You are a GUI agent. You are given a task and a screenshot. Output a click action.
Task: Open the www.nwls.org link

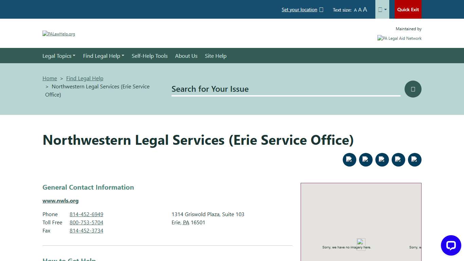click(60, 201)
